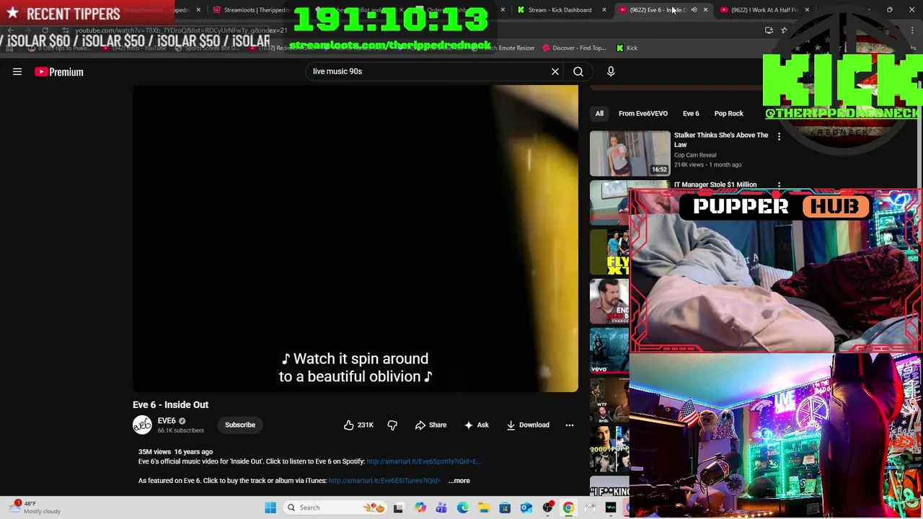Viewport: 923px width, 519px height.
Task: Submit search with magnifying glass button
Action: pos(578,71)
